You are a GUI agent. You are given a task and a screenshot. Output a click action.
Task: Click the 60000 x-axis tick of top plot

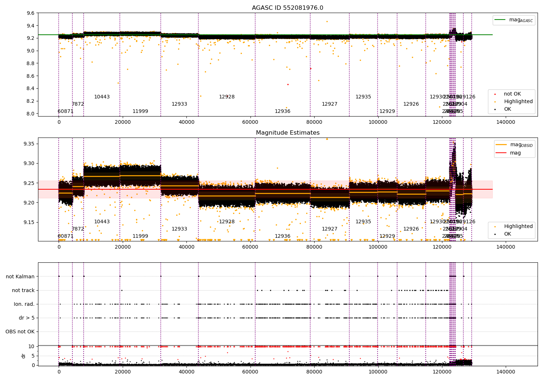[250, 122]
